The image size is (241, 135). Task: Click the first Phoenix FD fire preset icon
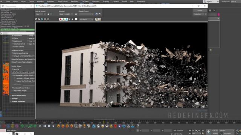[x=59, y=126]
